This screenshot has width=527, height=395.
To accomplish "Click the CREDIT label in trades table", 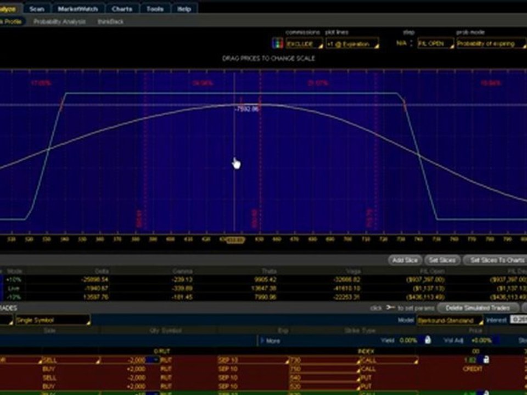I will point(473,369).
